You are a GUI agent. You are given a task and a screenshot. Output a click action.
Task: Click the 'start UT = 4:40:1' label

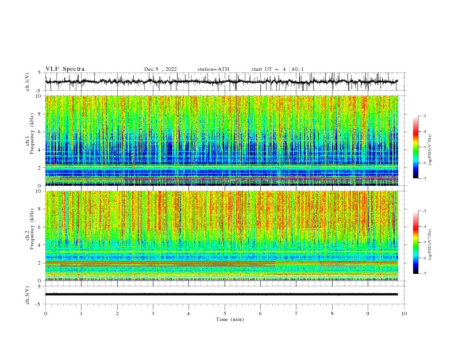click(277, 69)
